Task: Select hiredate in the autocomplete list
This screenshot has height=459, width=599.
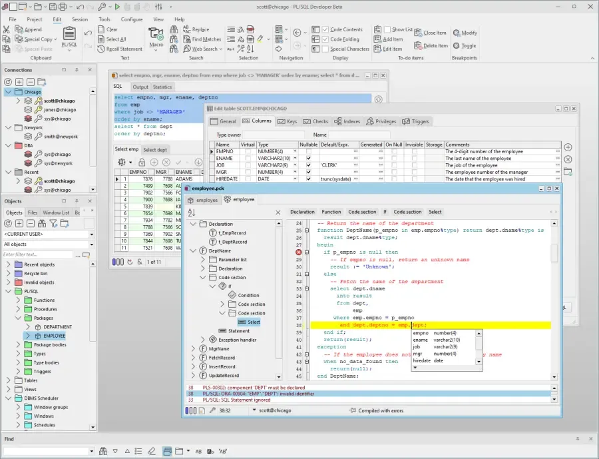Action: point(443,360)
